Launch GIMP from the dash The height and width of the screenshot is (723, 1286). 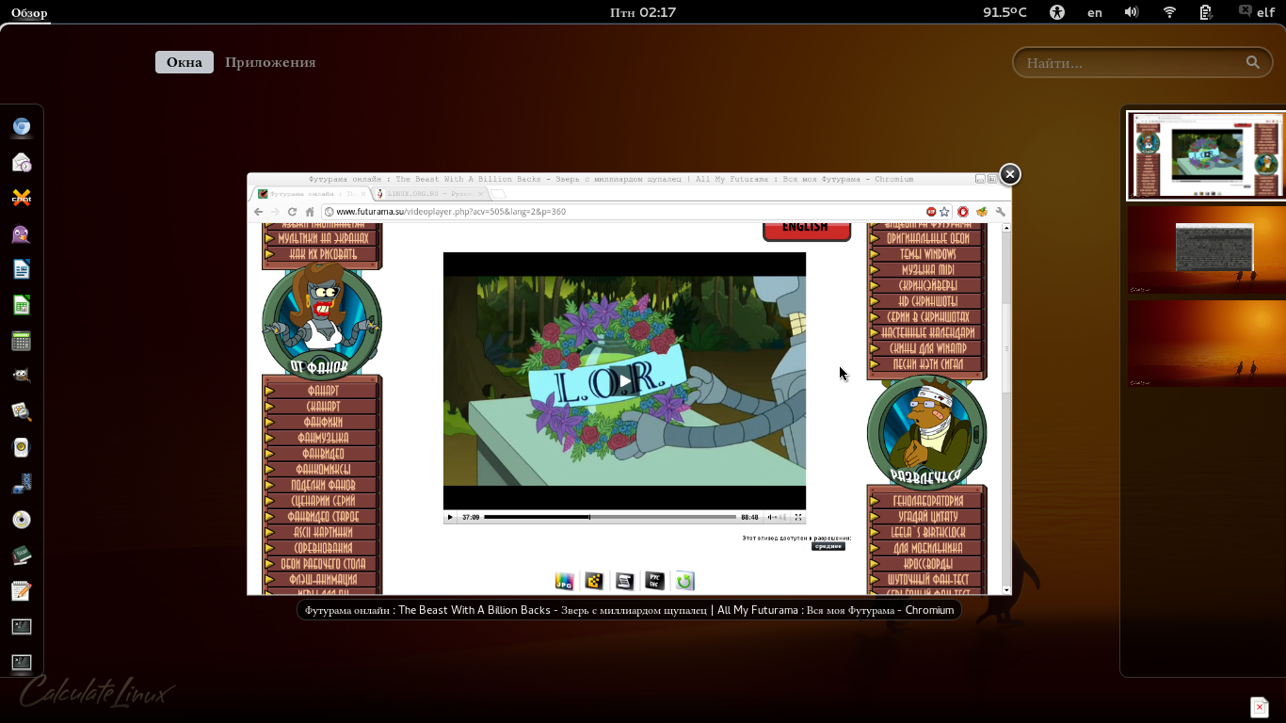click(21, 377)
